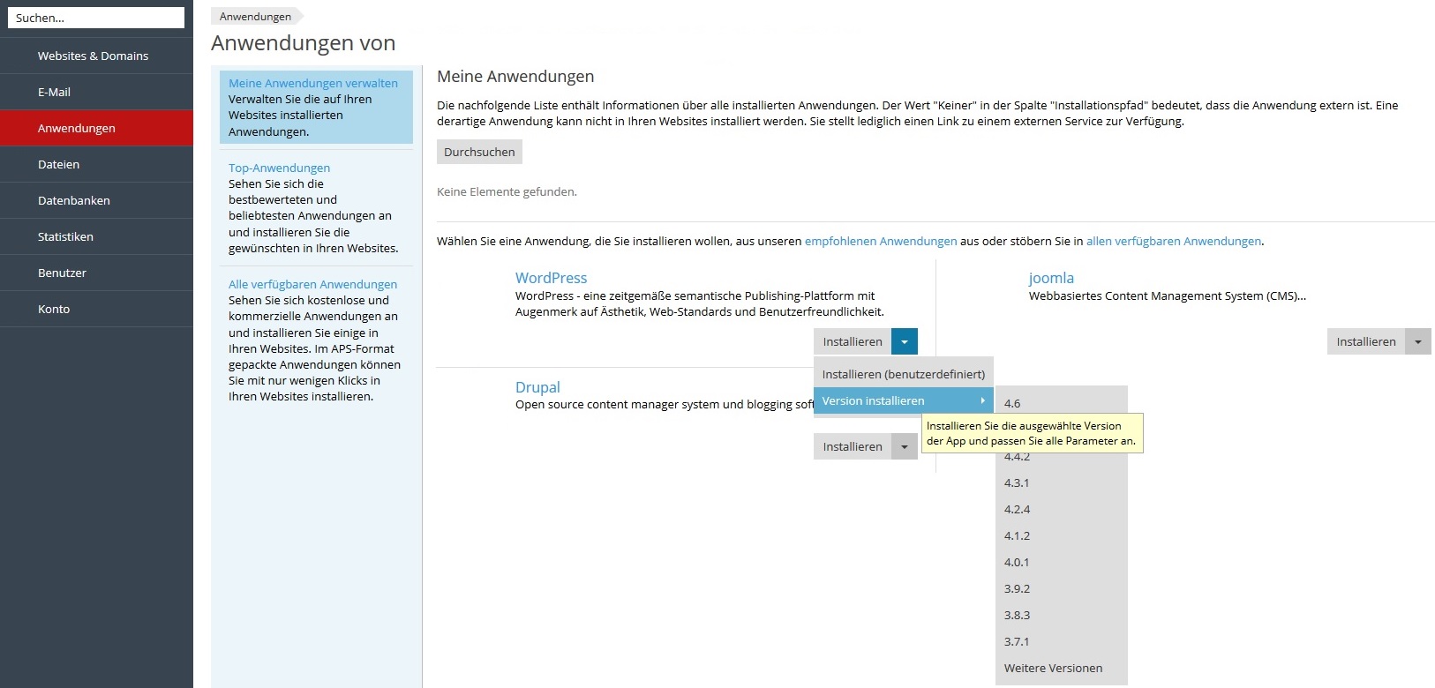The height and width of the screenshot is (688, 1435).
Task: Go to the Dateien section
Action: (96, 164)
